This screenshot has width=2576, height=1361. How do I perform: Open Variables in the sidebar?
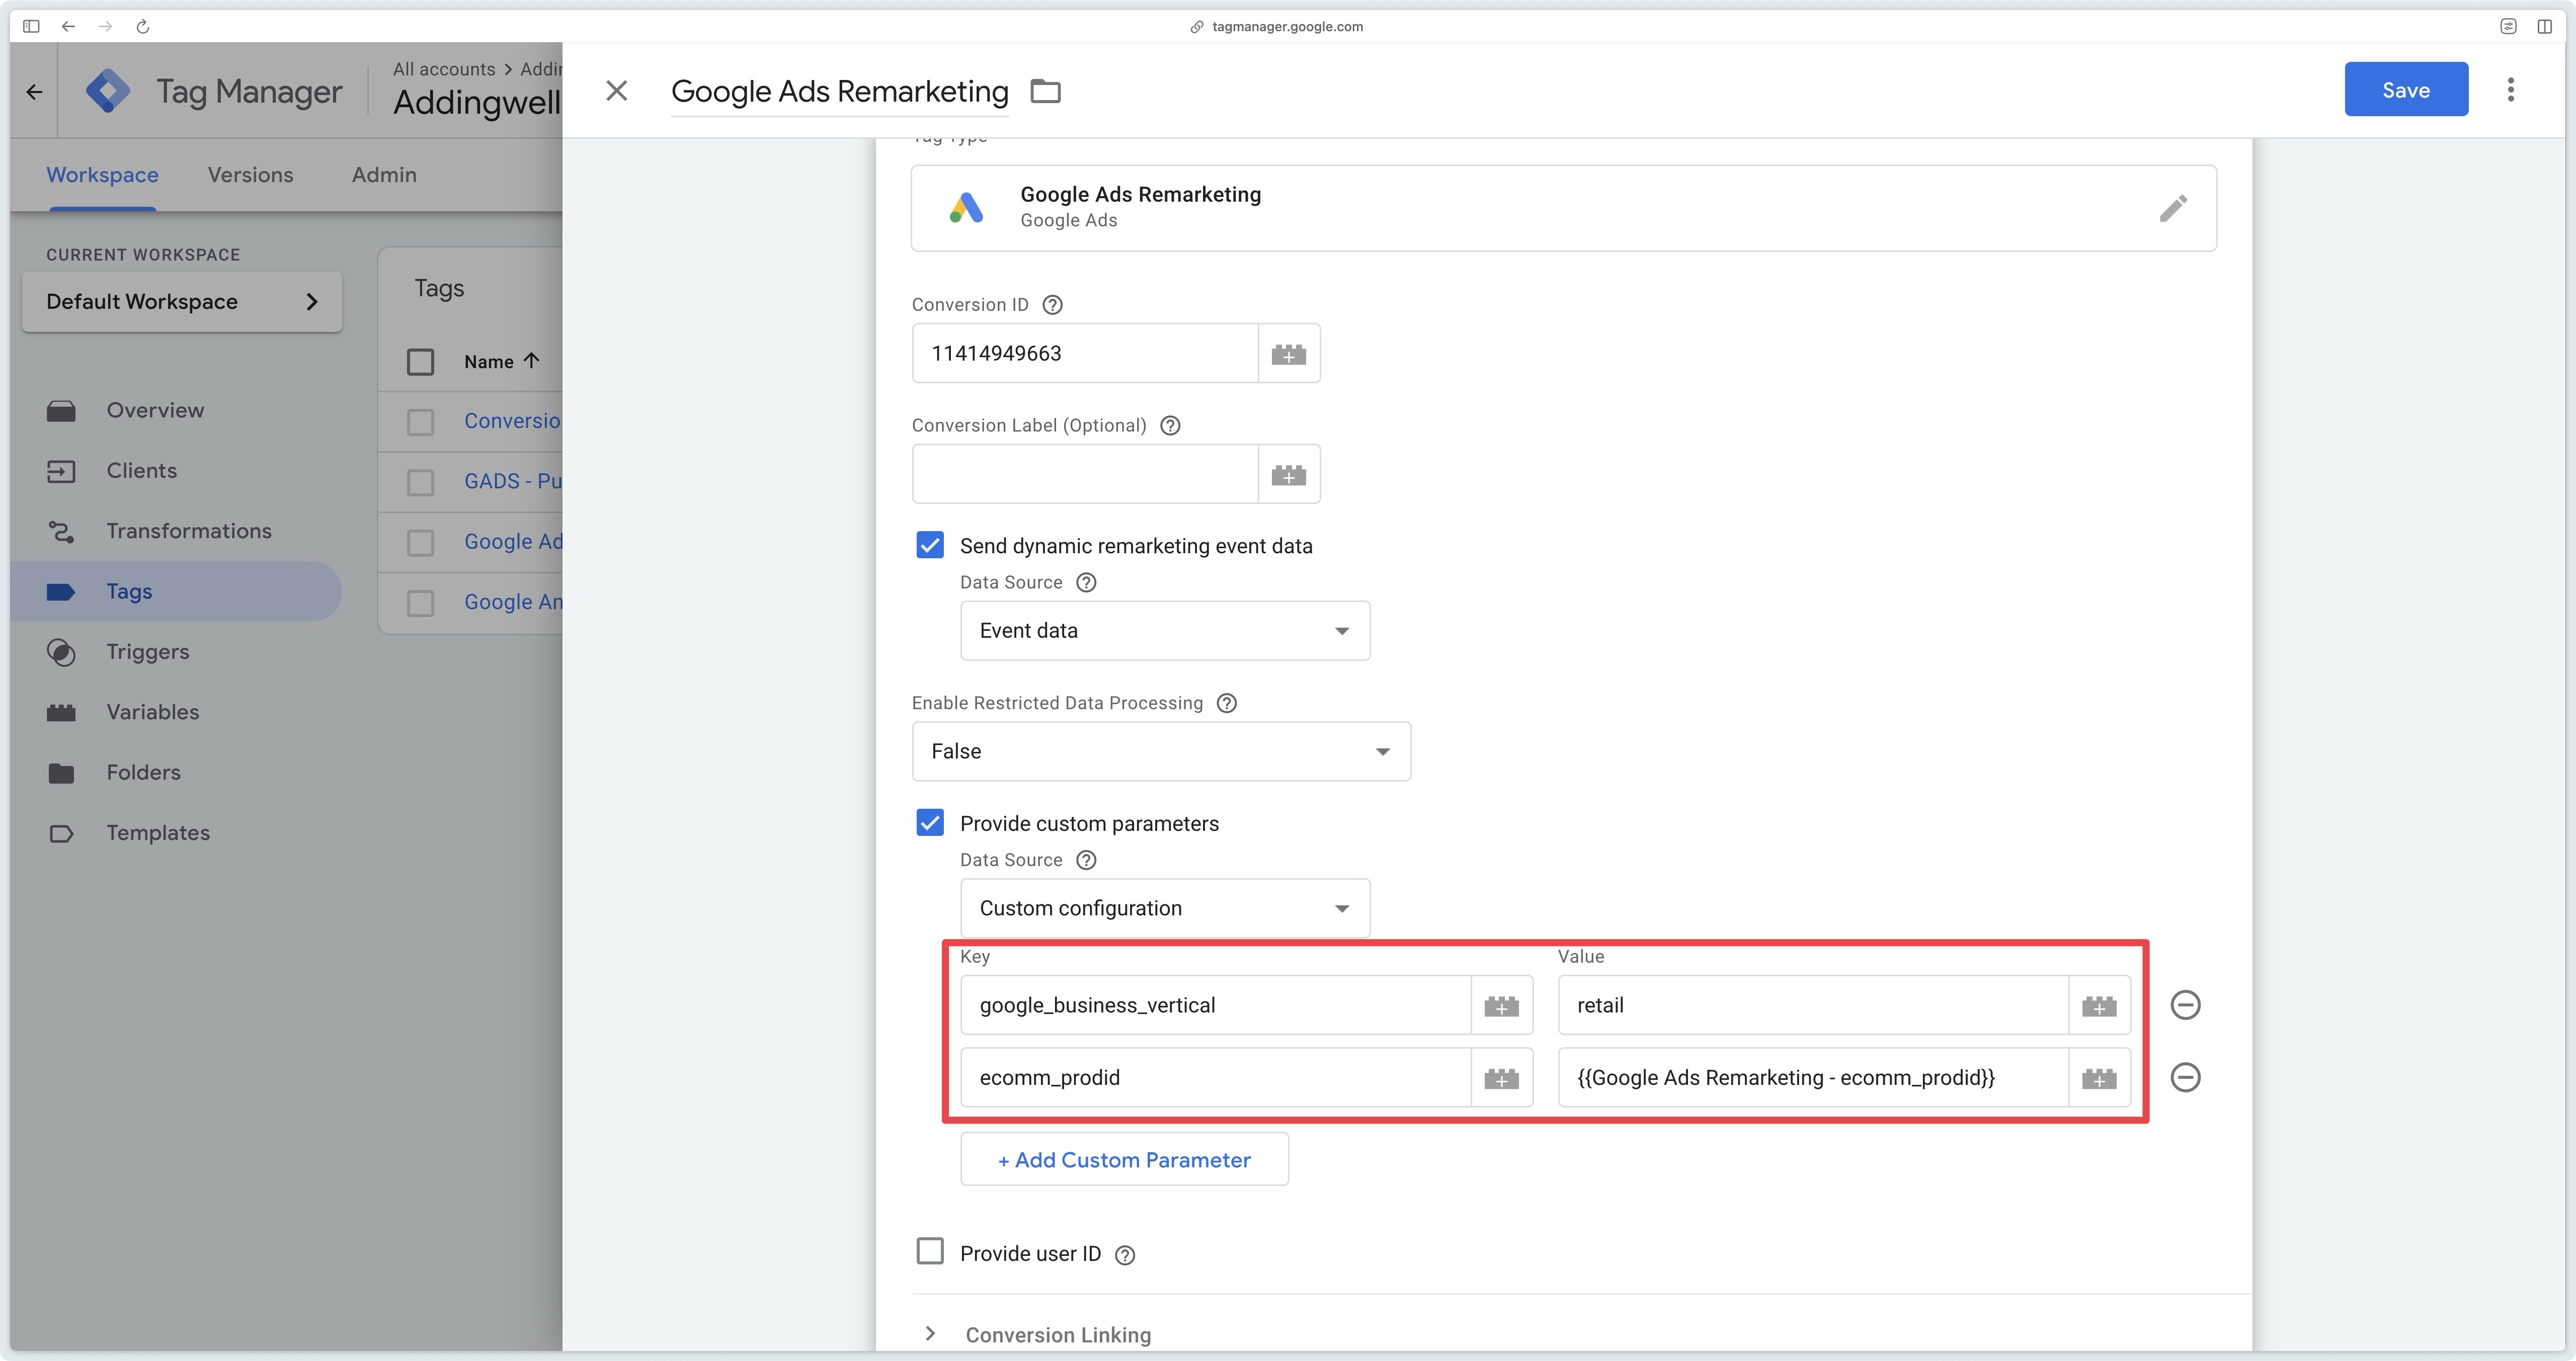coord(176,712)
